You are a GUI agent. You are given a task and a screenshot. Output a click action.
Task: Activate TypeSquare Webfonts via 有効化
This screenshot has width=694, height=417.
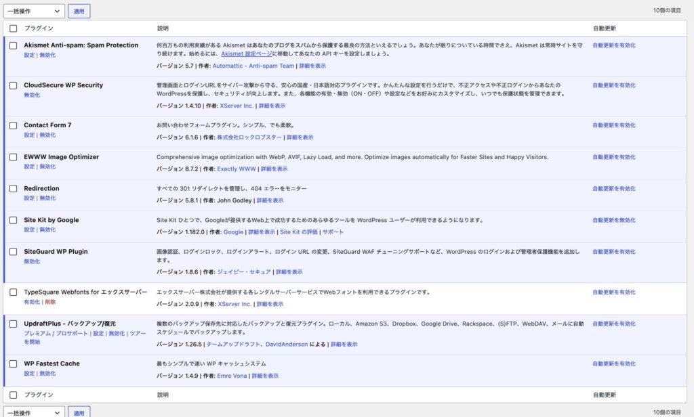click(32, 302)
